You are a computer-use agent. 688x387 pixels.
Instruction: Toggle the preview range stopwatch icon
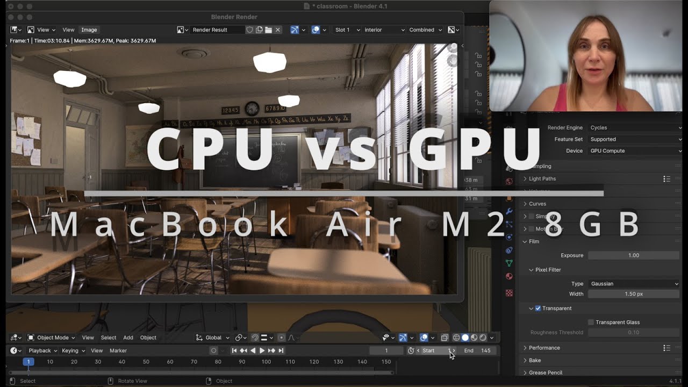coord(411,350)
